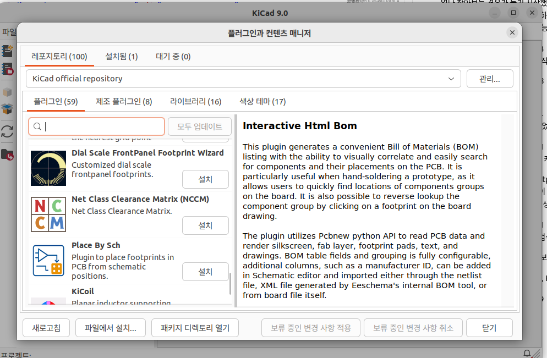Click the Dial Scale FrontPanel plugin icon
The image size is (547, 358).
48,168
